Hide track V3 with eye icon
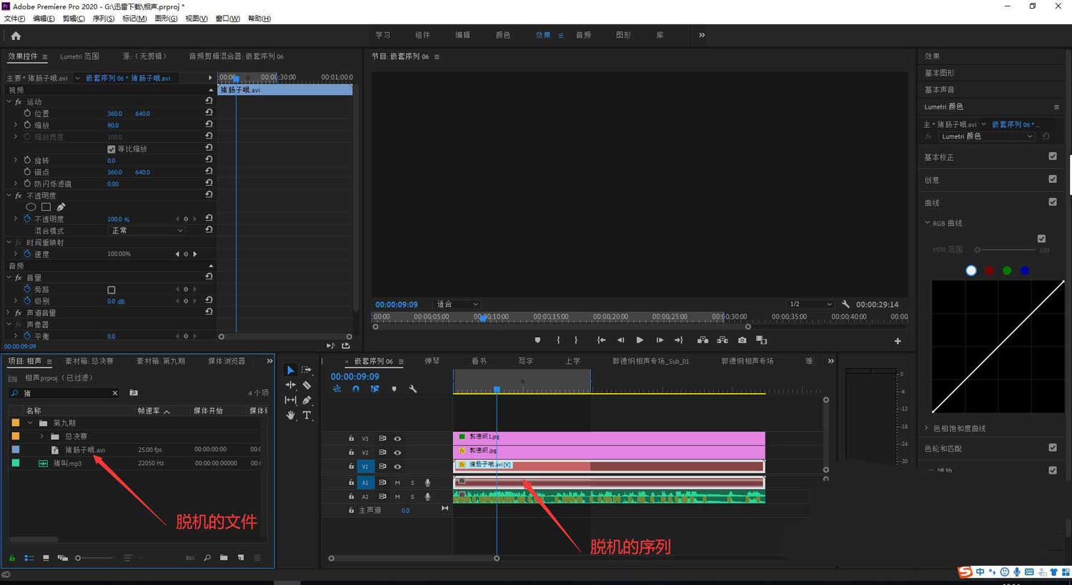The image size is (1072, 585). click(x=397, y=439)
